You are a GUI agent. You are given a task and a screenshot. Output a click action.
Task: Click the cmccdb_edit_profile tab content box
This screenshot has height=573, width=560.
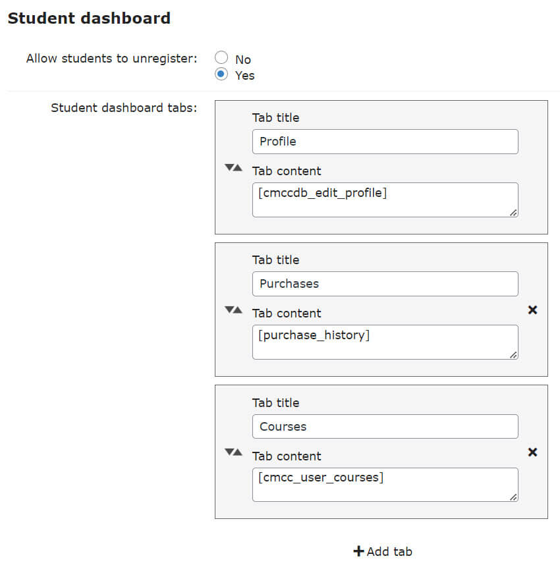385,200
